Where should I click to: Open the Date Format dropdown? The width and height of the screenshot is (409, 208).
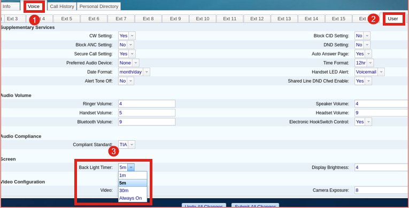tap(134, 72)
